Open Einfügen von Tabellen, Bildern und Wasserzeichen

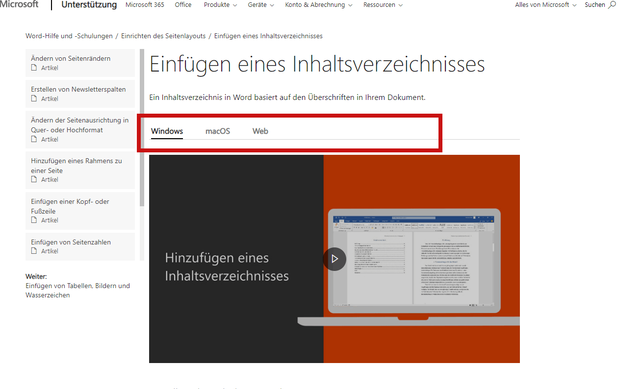tap(77, 291)
